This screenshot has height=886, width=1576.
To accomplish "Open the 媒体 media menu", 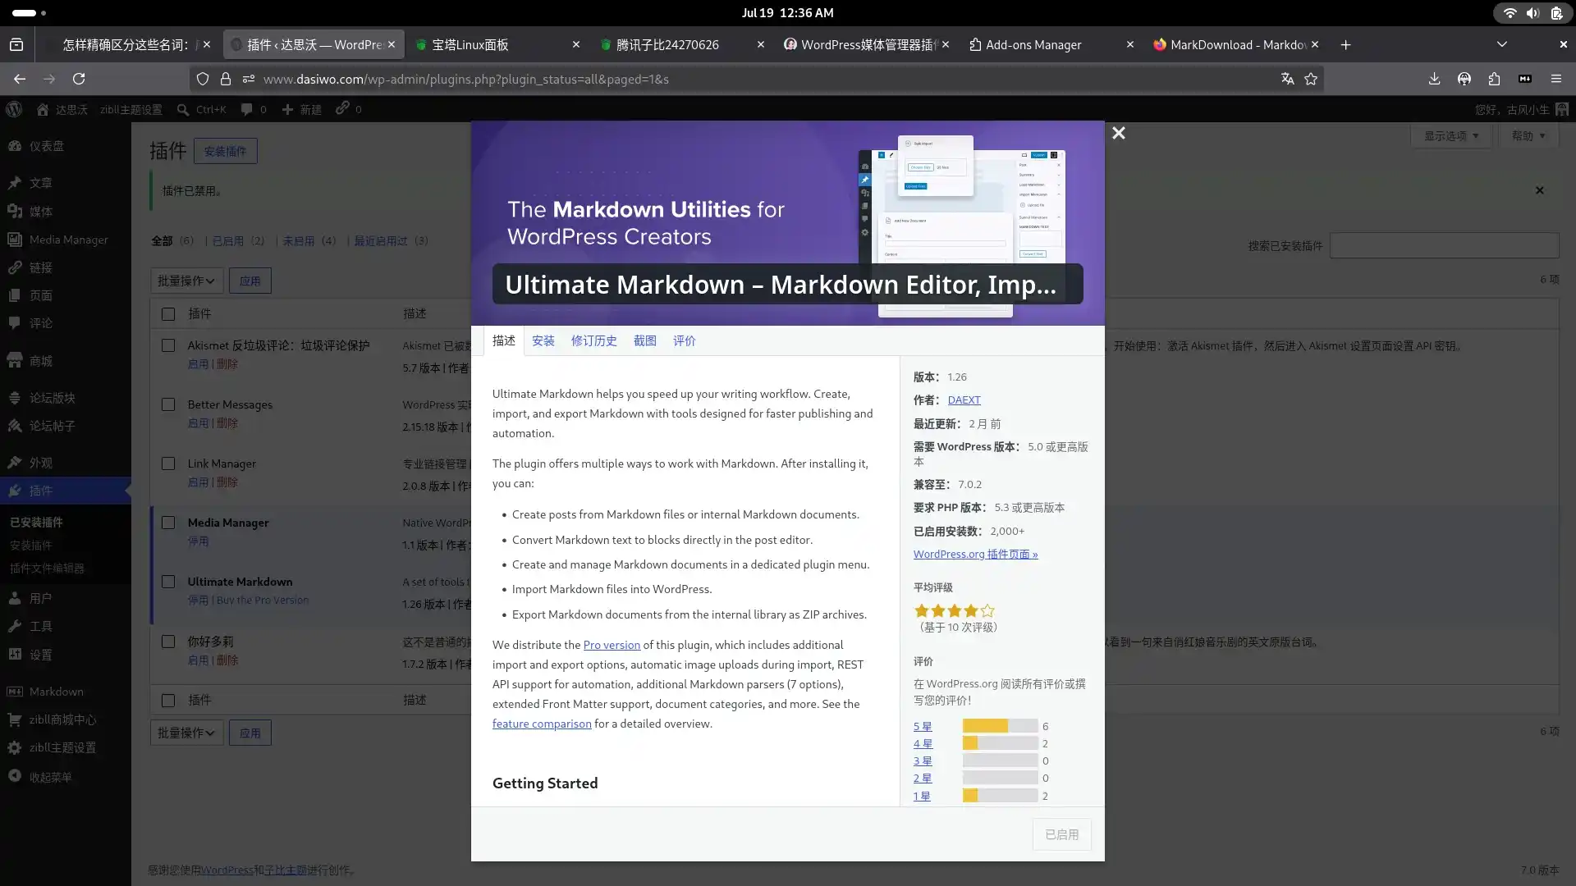I will [x=66, y=212].
